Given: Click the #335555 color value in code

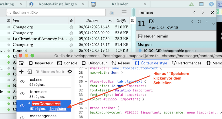Looking at the screenshot, I should (x=110, y=99).
